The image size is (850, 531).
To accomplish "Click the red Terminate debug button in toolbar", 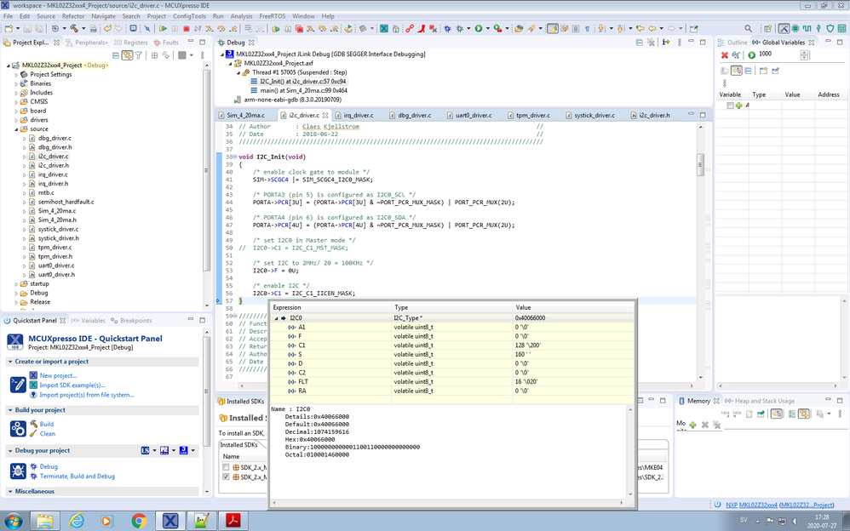I will (x=186, y=29).
